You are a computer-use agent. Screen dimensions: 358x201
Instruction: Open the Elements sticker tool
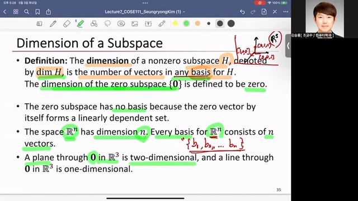click(x=121, y=23)
